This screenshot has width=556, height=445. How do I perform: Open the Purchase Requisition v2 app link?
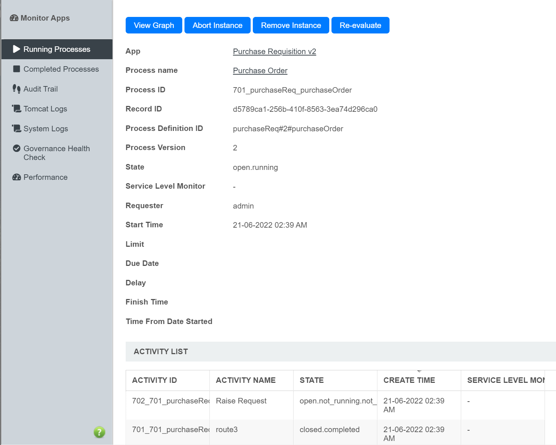click(x=274, y=51)
